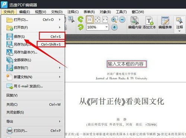Click the Ctrl+P shortcut label
The width and height of the screenshot is (186, 138).
pyautogui.click(x=55, y=131)
